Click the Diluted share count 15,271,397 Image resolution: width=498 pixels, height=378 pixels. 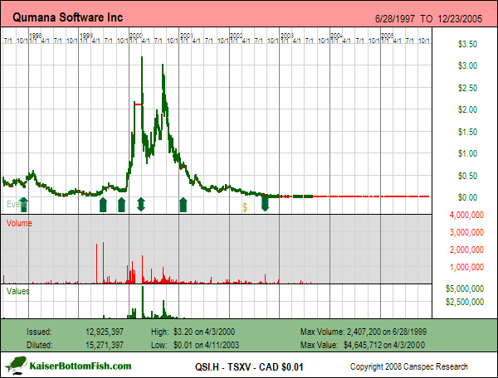coord(105,345)
